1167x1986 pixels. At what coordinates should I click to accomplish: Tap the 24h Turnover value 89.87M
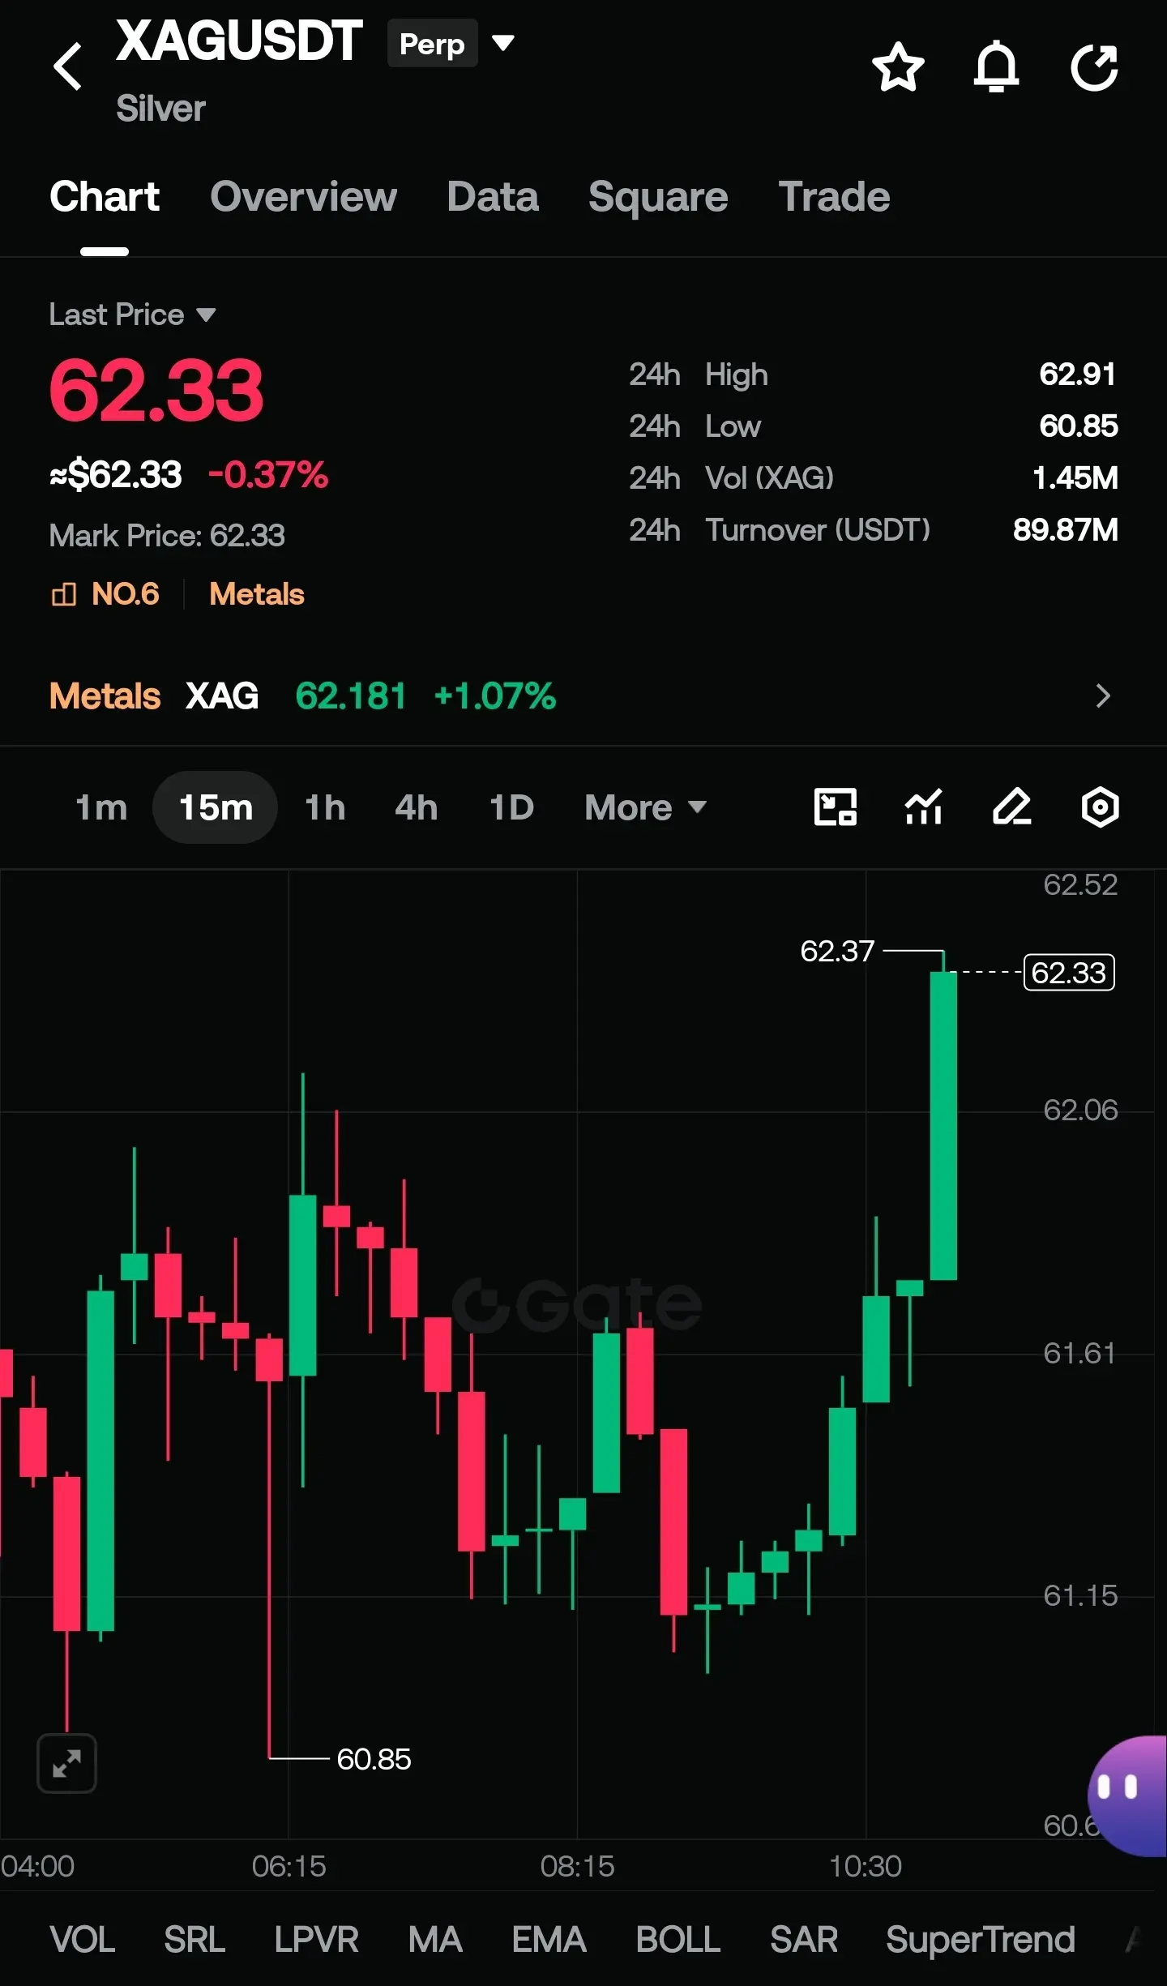pos(1065,529)
